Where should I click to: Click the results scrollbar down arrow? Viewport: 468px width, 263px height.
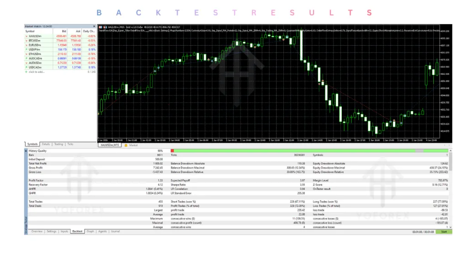450,227
